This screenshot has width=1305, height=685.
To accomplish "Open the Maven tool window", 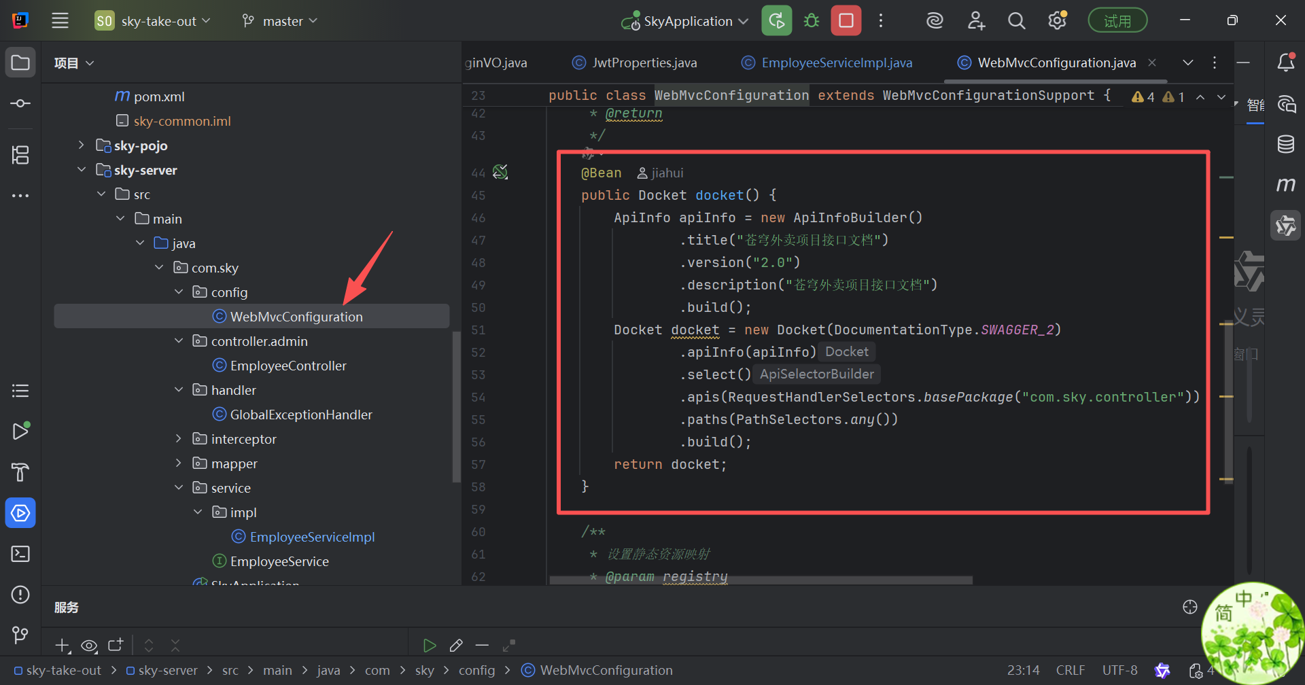I will 1286,185.
